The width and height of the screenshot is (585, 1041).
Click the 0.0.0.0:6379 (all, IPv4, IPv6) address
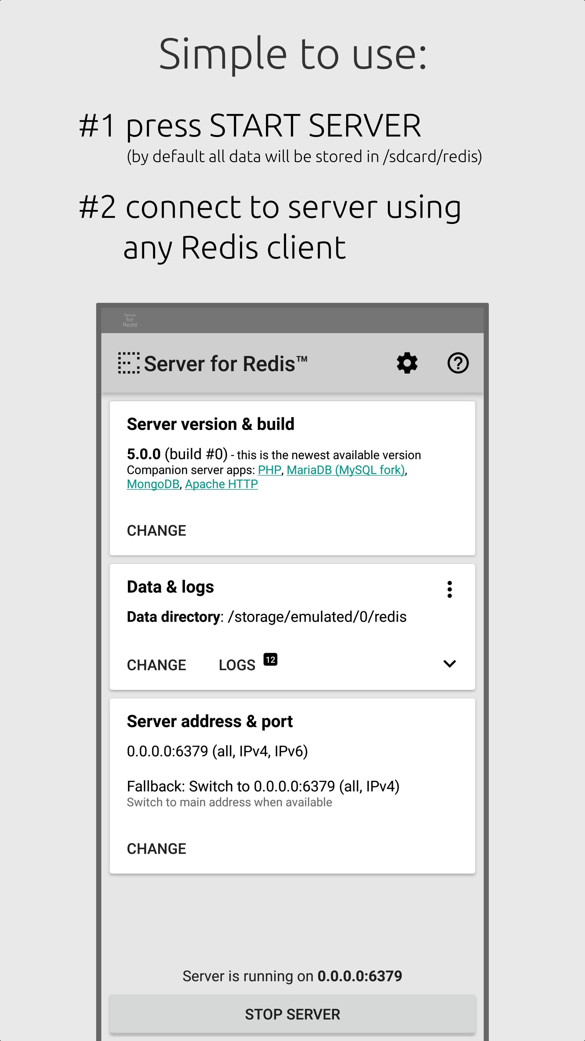tap(217, 751)
